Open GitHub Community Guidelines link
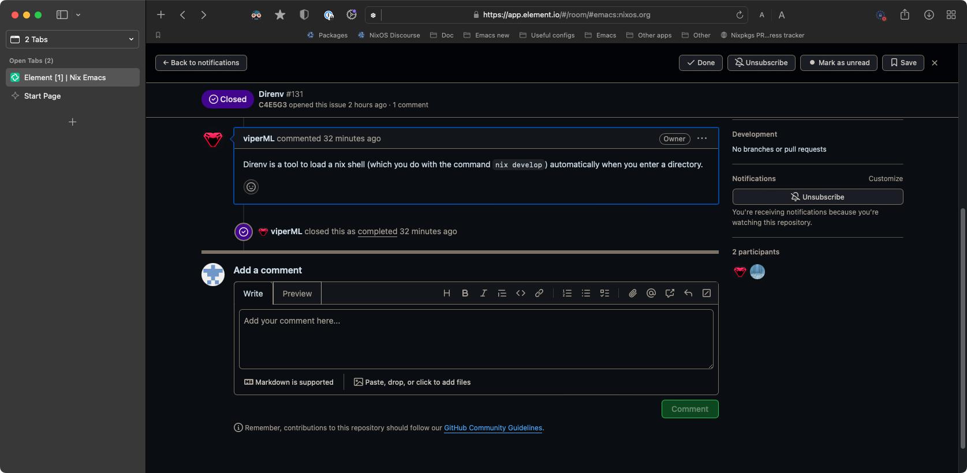The image size is (967, 473). tap(493, 428)
